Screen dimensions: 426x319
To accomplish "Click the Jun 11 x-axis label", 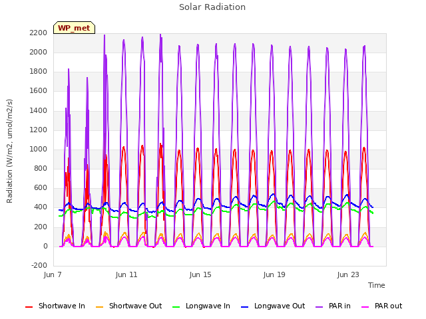I will coord(126,274).
